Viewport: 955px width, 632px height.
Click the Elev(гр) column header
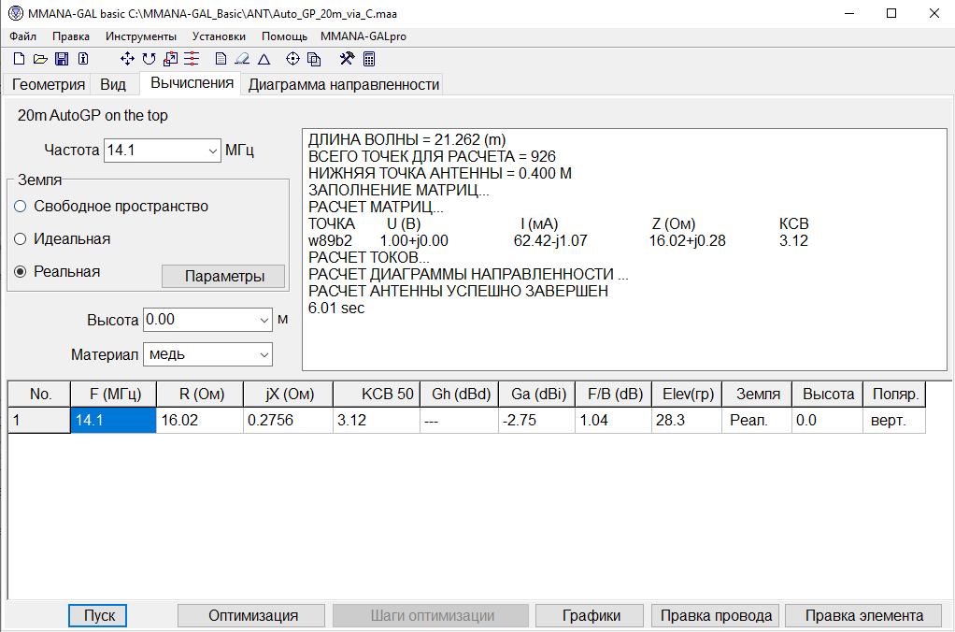[687, 395]
